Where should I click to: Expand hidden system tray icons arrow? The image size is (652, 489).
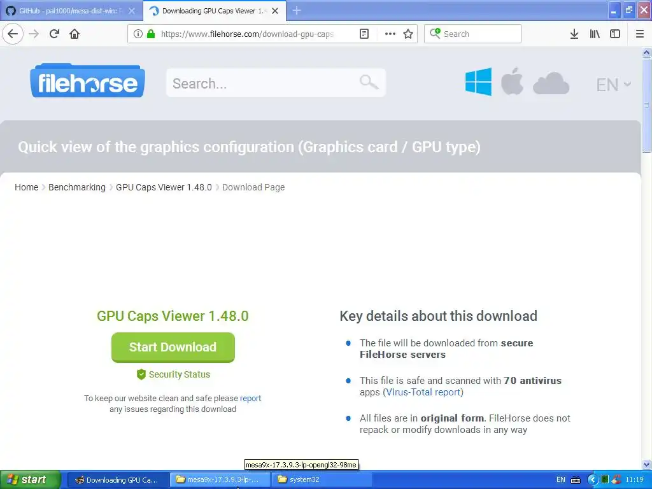coord(592,480)
